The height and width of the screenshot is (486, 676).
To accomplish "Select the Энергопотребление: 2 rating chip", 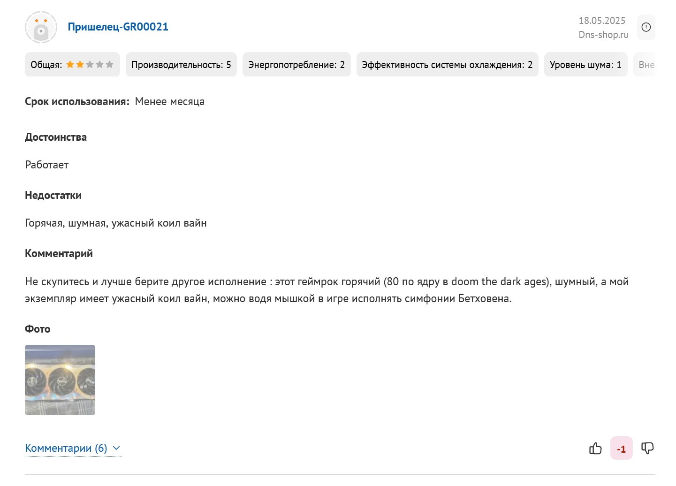I will [296, 65].
